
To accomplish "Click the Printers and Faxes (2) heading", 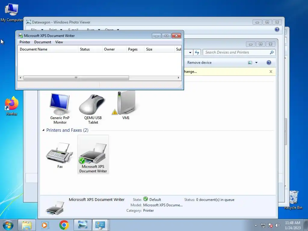I will point(67,130).
